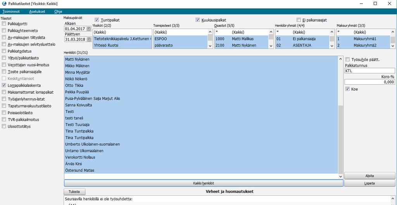Tick Tosite palkansaajalle checkbox

pos(3,72)
